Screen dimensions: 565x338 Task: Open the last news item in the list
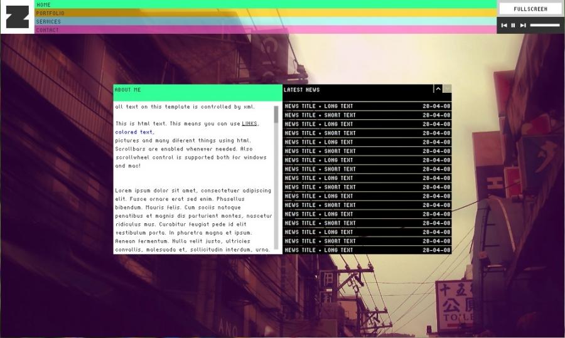pyautogui.click(x=367, y=250)
